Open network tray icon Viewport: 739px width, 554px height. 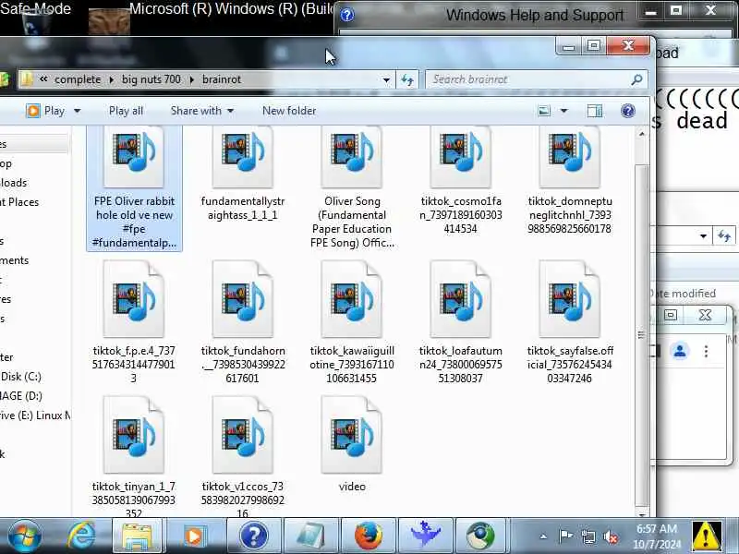pyautogui.click(x=588, y=536)
